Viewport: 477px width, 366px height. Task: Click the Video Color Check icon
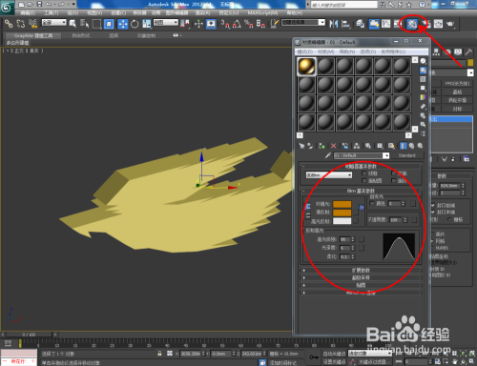(x=423, y=97)
